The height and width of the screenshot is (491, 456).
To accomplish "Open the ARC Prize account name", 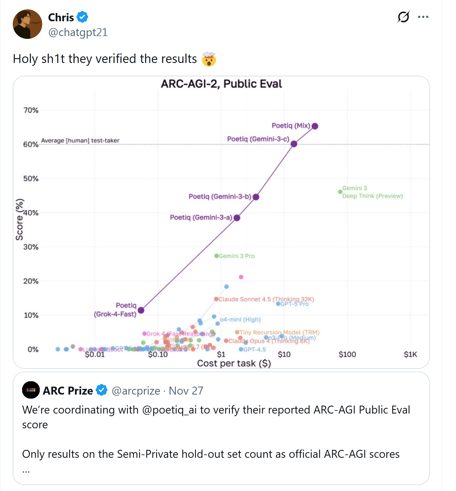I will [68, 391].
